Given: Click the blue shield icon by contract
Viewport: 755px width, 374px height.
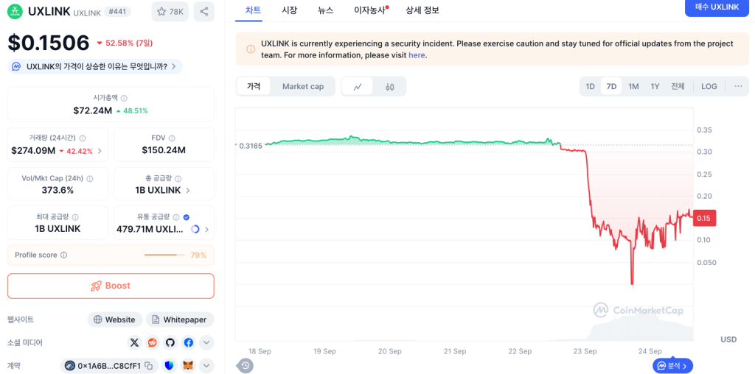Looking at the screenshot, I should 169,366.
